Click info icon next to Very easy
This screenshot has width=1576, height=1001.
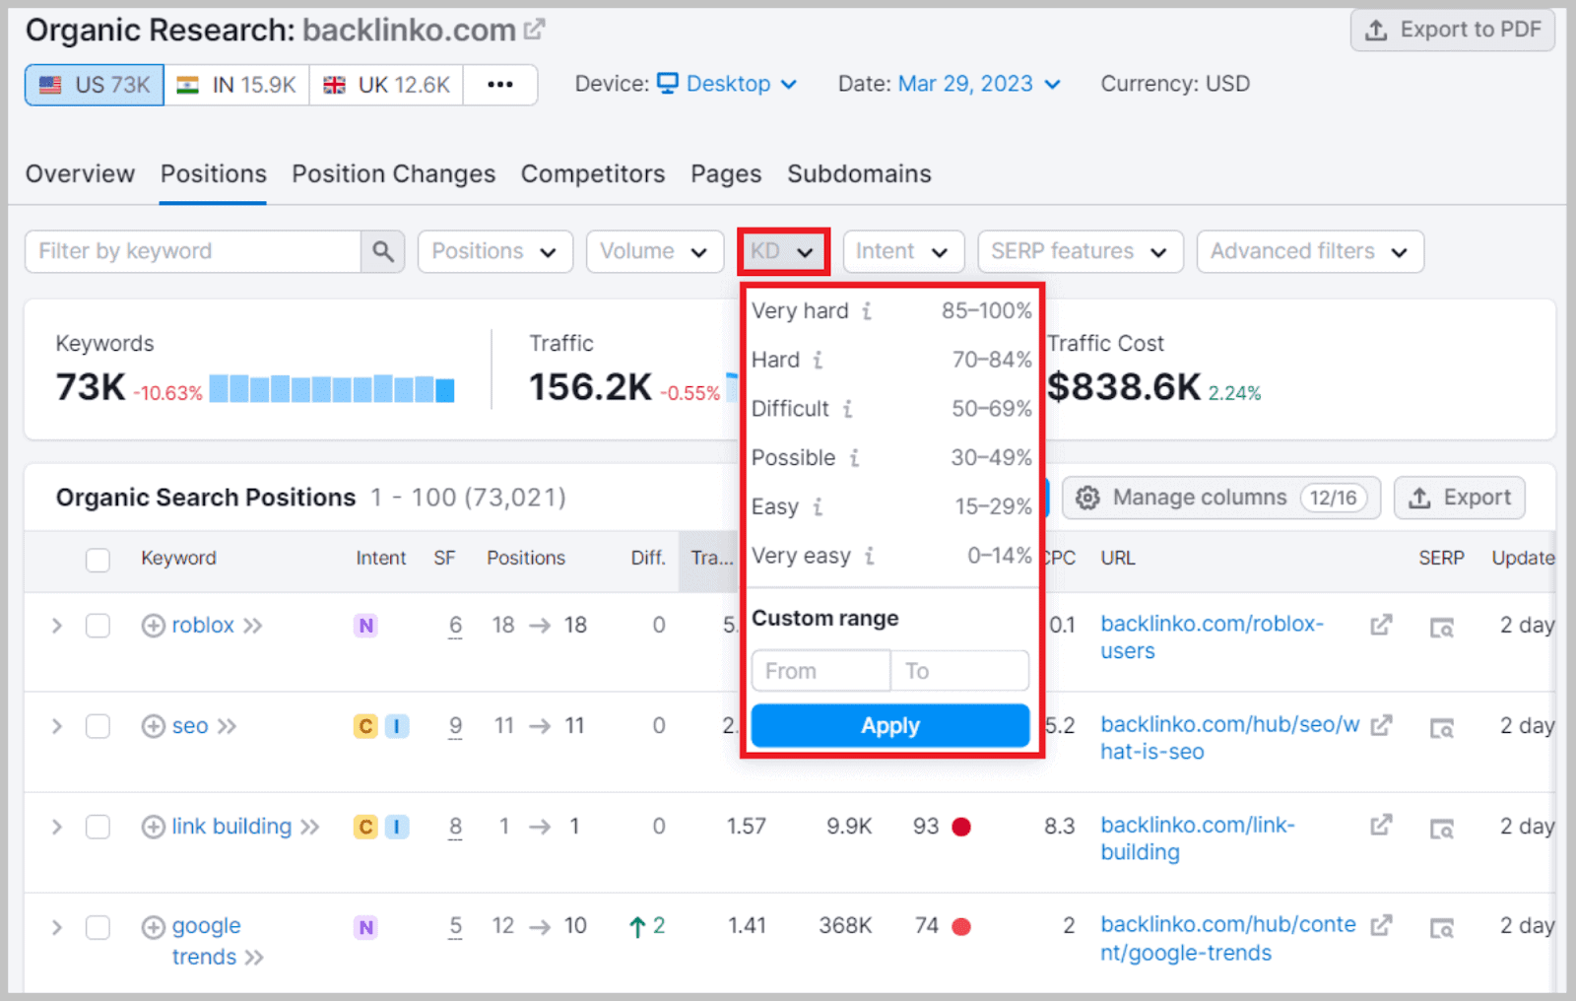click(x=870, y=556)
